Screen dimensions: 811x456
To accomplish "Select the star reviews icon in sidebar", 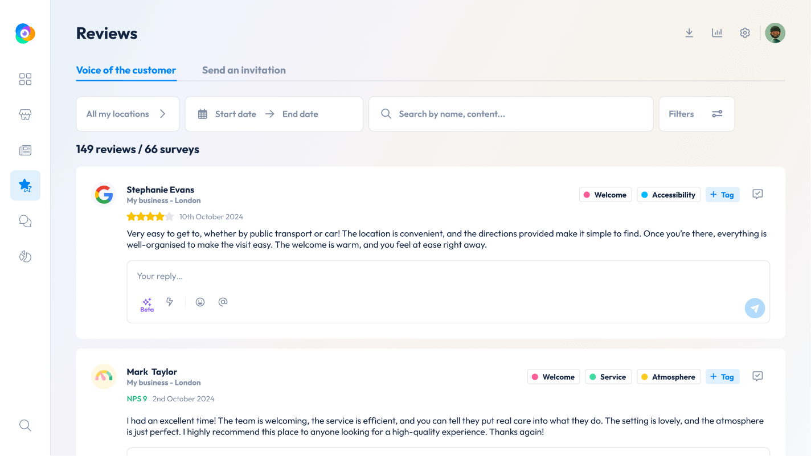I will 25,186.
